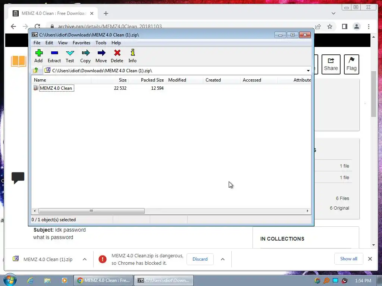Click the 22 532 size value
The height and width of the screenshot is (286, 382).
[x=120, y=88]
